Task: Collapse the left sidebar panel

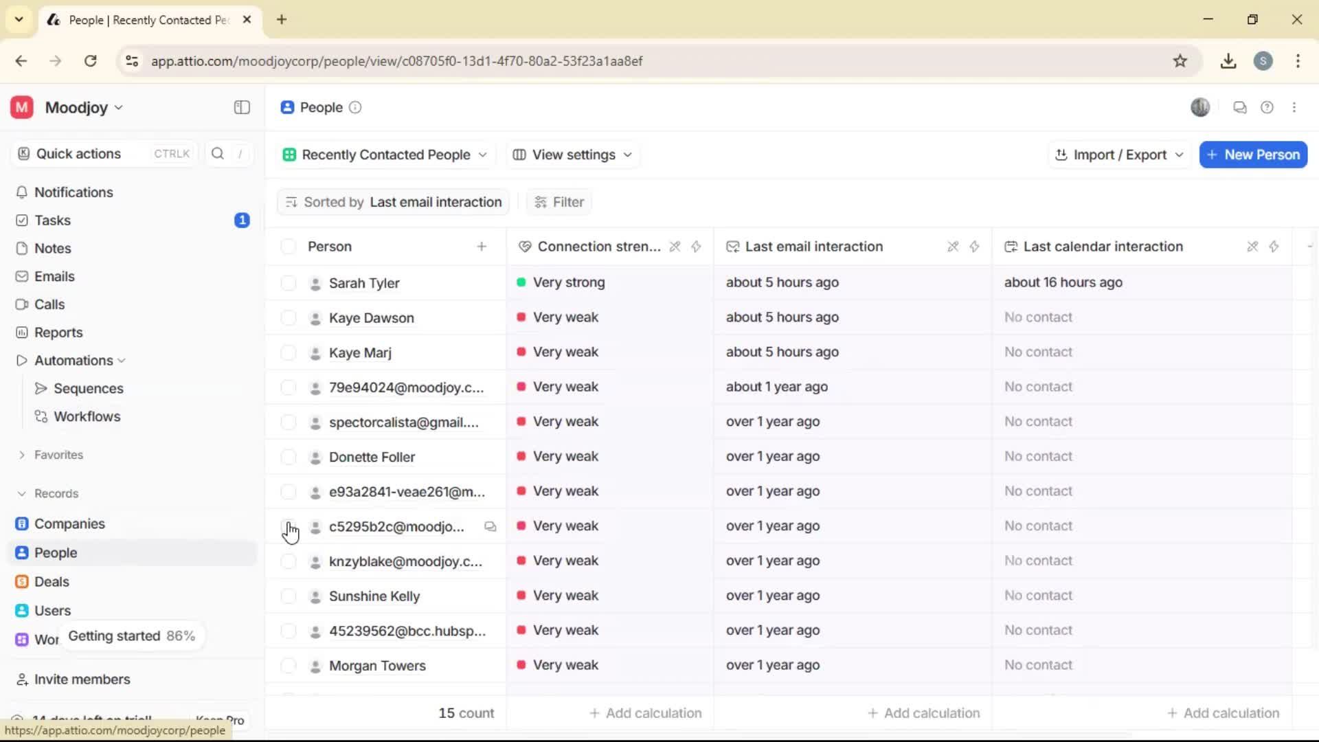Action: [241, 107]
